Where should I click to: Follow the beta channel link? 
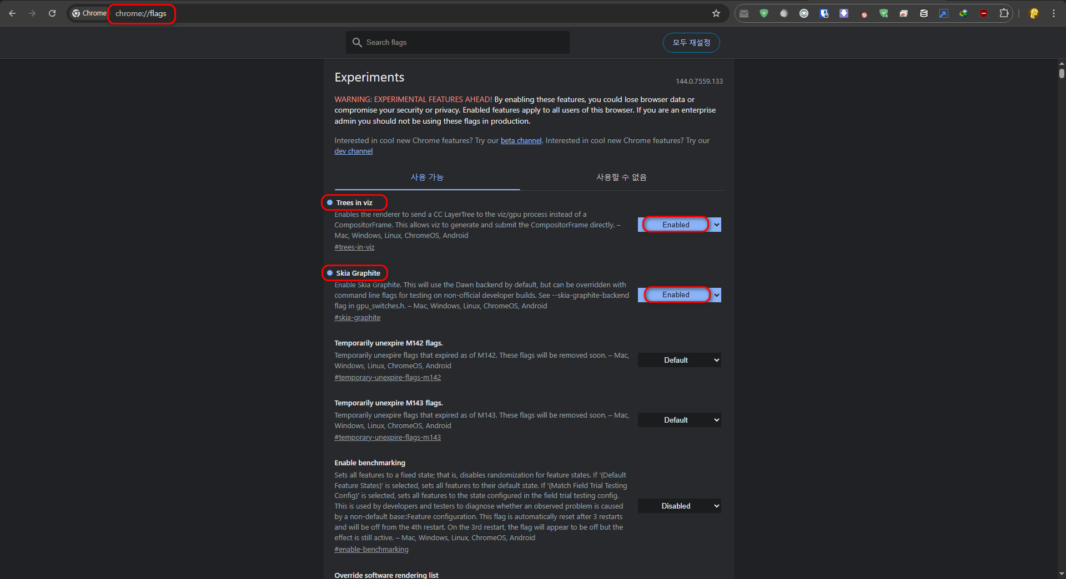coord(521,141)
